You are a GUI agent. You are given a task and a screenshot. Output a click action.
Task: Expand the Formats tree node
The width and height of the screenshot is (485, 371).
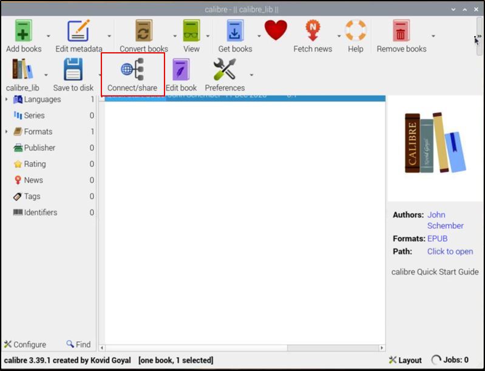6,132
